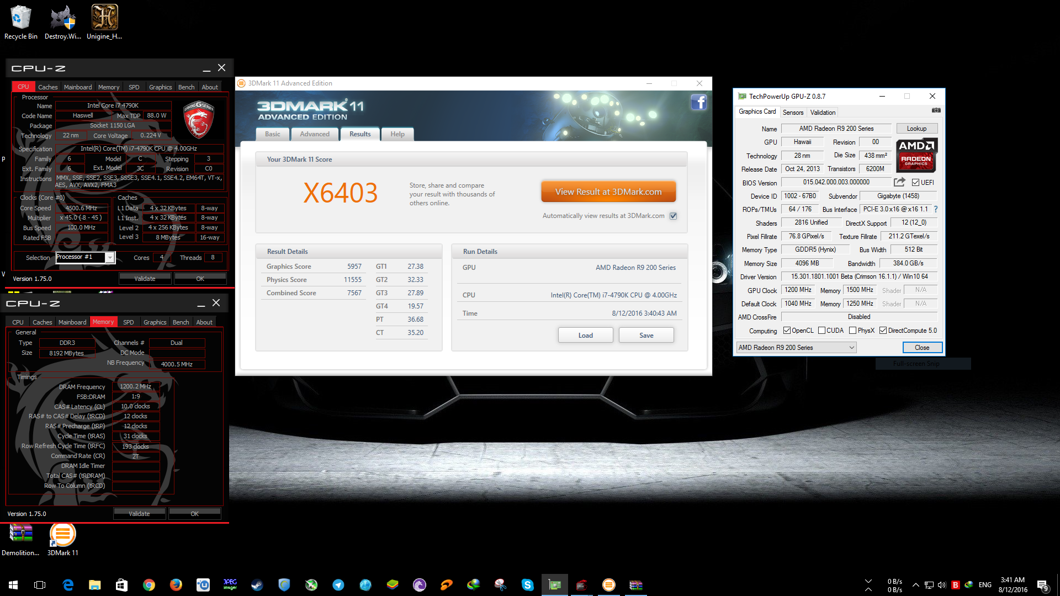Launch Microsoft Edge from the taskbar
1060x596 pixels.
[x=68, y=585]
